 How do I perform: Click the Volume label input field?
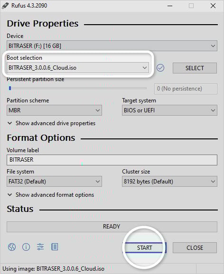coord(112,160)
